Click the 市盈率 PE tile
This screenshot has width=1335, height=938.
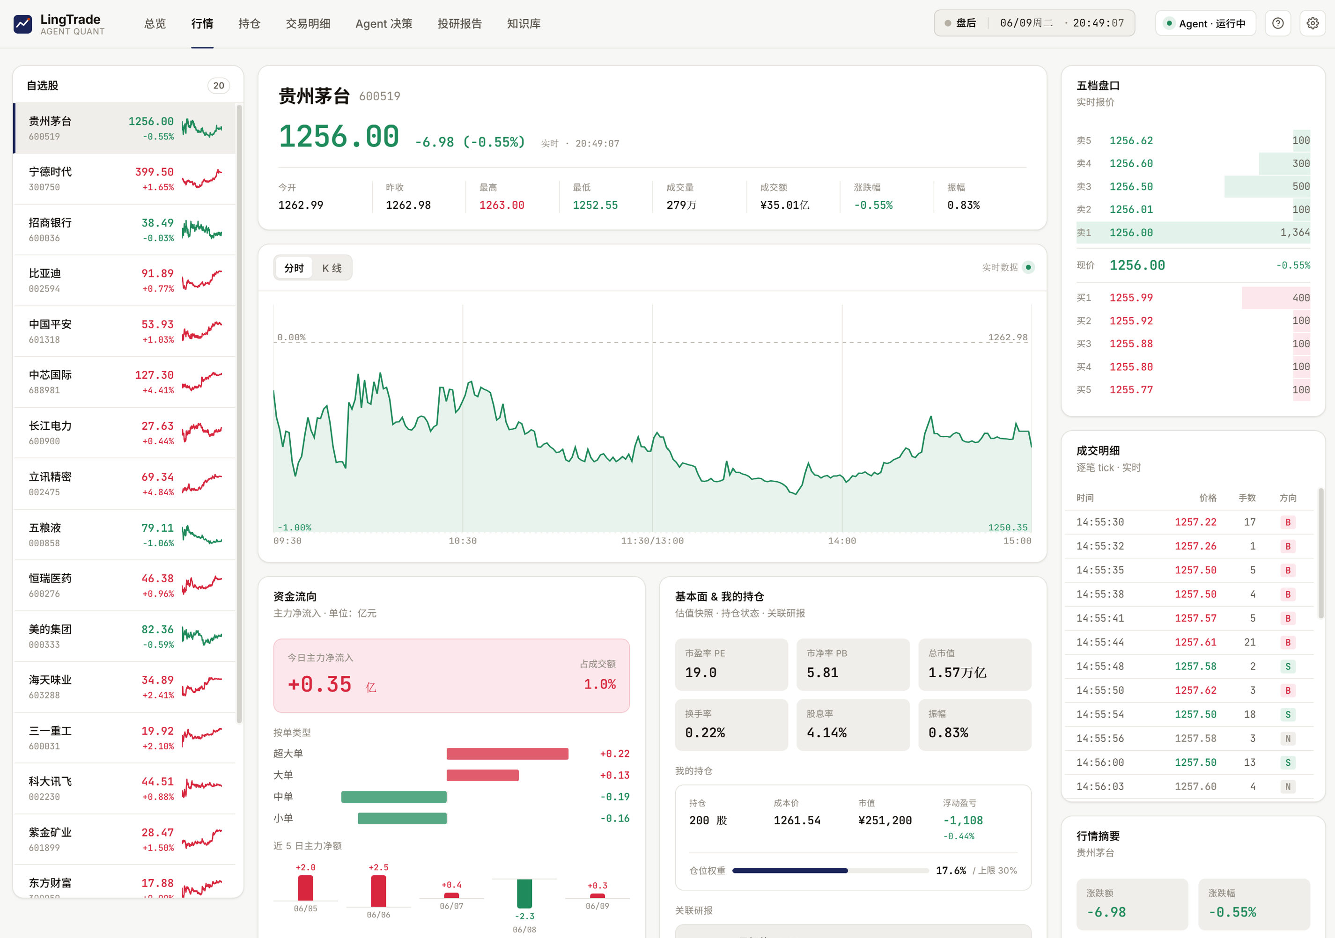click(x=731, y=664)
